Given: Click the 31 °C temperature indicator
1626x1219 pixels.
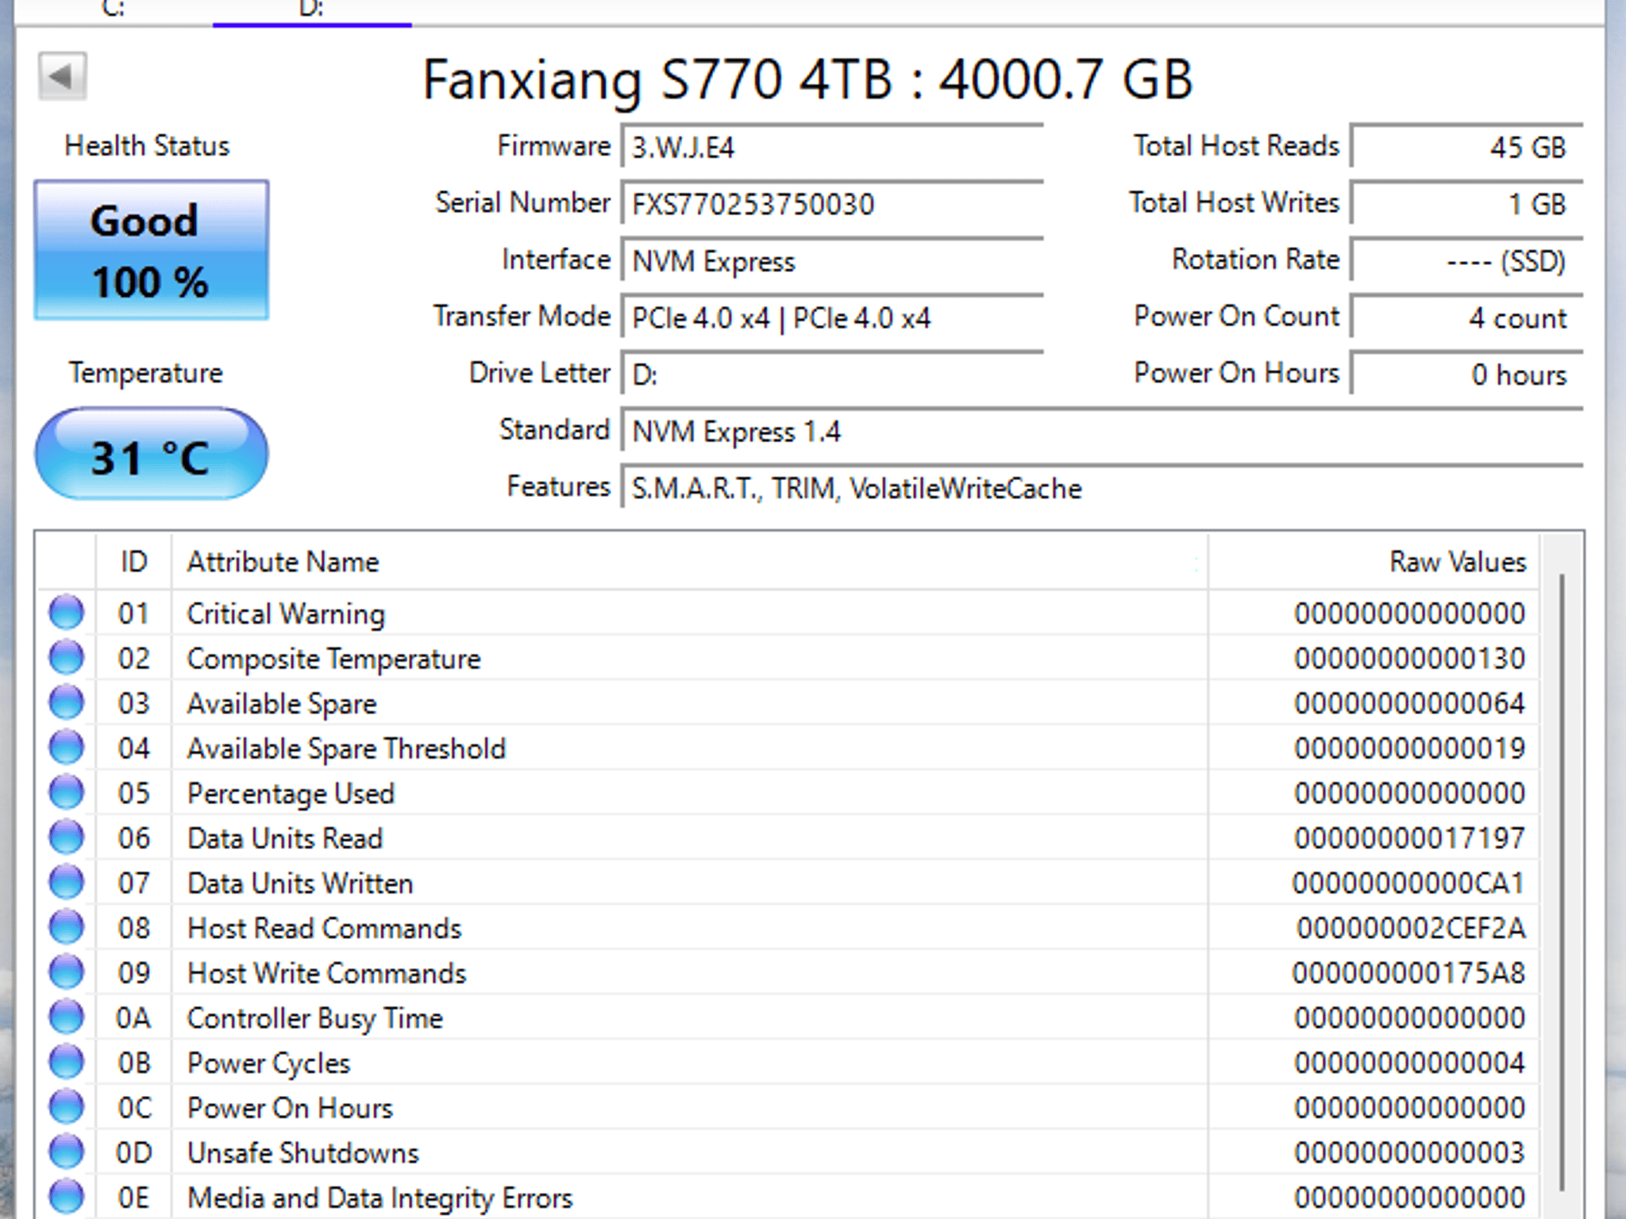Looking at the screenshot, I should pos(152,455).
